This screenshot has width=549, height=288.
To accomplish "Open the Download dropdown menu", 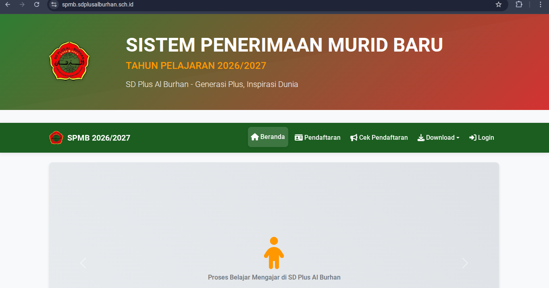I will click(439, 137).
